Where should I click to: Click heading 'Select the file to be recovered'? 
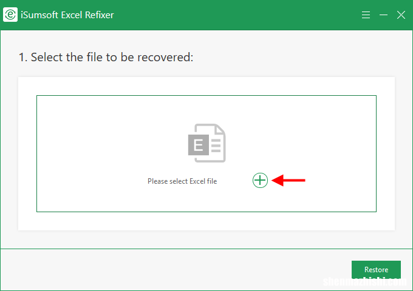click(106, 57)
